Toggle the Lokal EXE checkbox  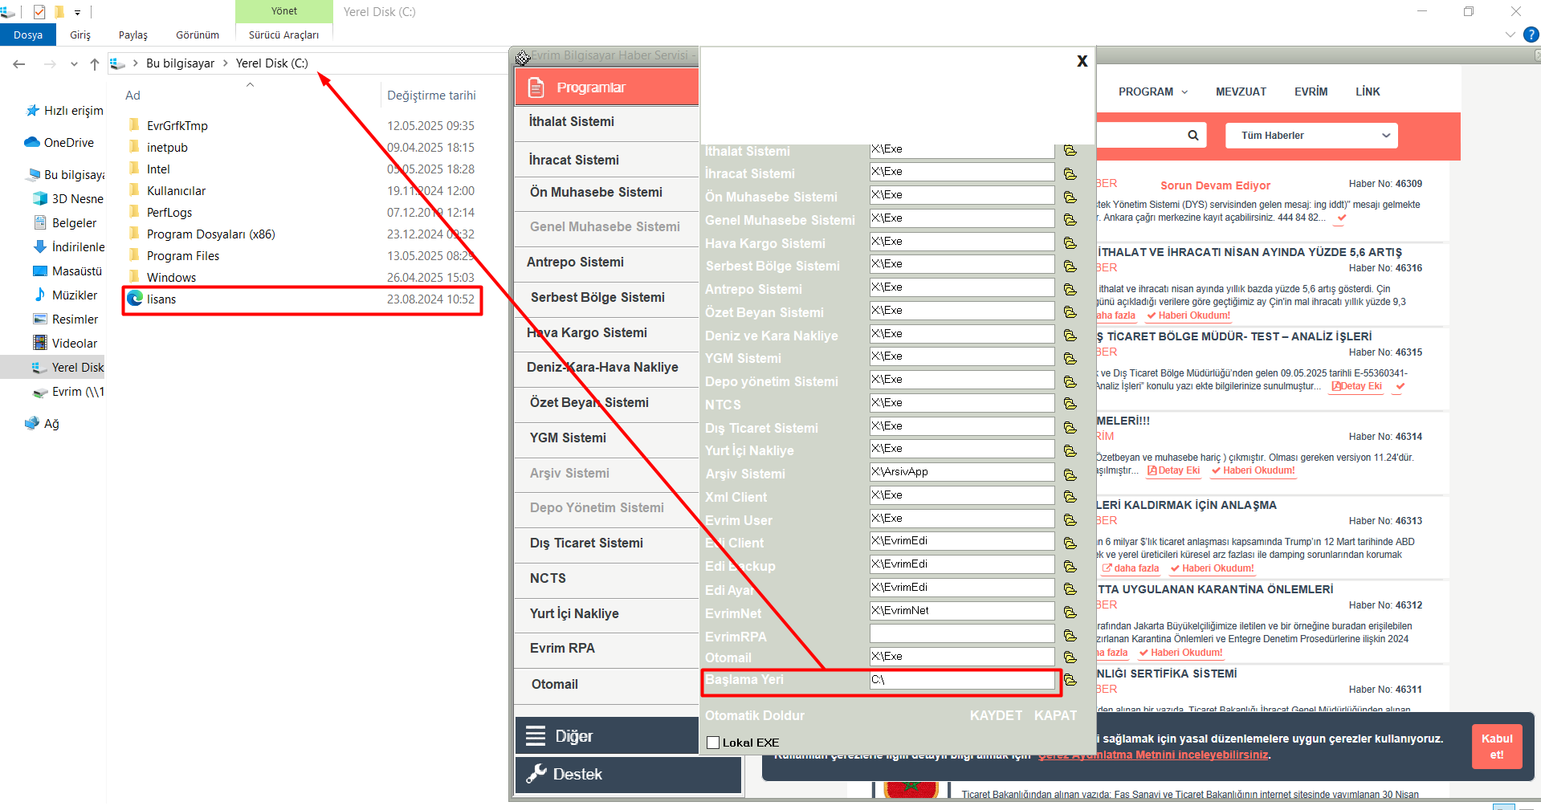coord(713,743)
